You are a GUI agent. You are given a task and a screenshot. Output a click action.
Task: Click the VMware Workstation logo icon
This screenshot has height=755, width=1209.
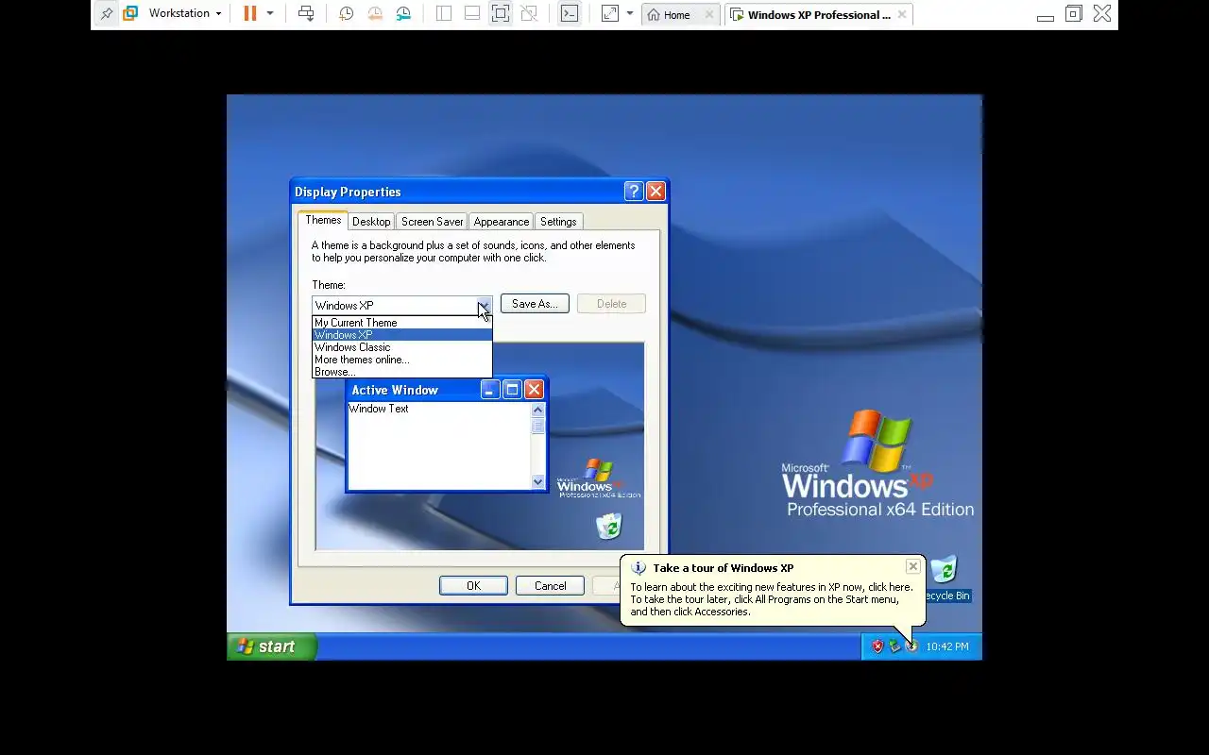pyautogui.click(x=130, y=14)
